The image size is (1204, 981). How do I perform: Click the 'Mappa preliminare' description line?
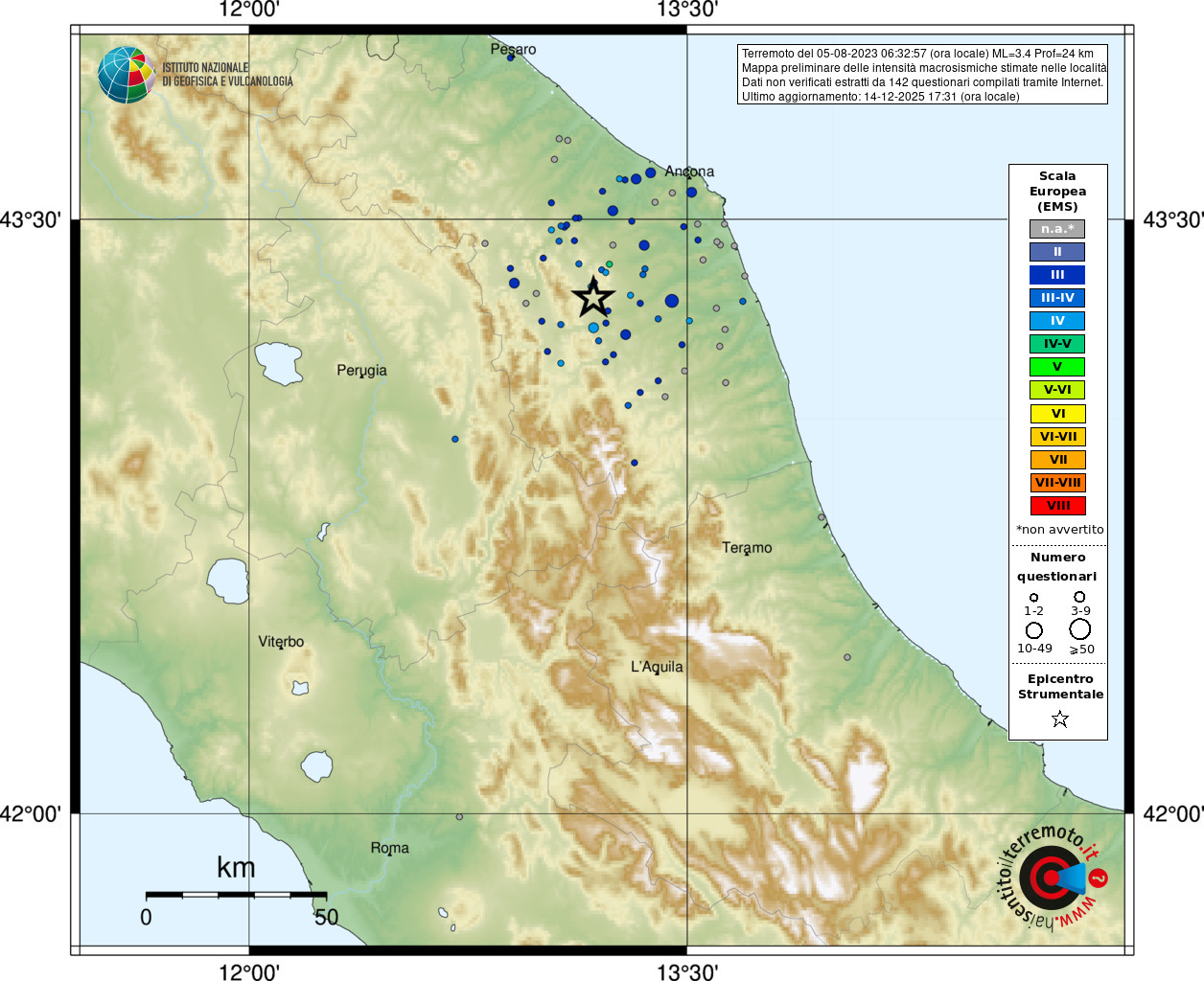pyautogui.click(x=923, y=68)
